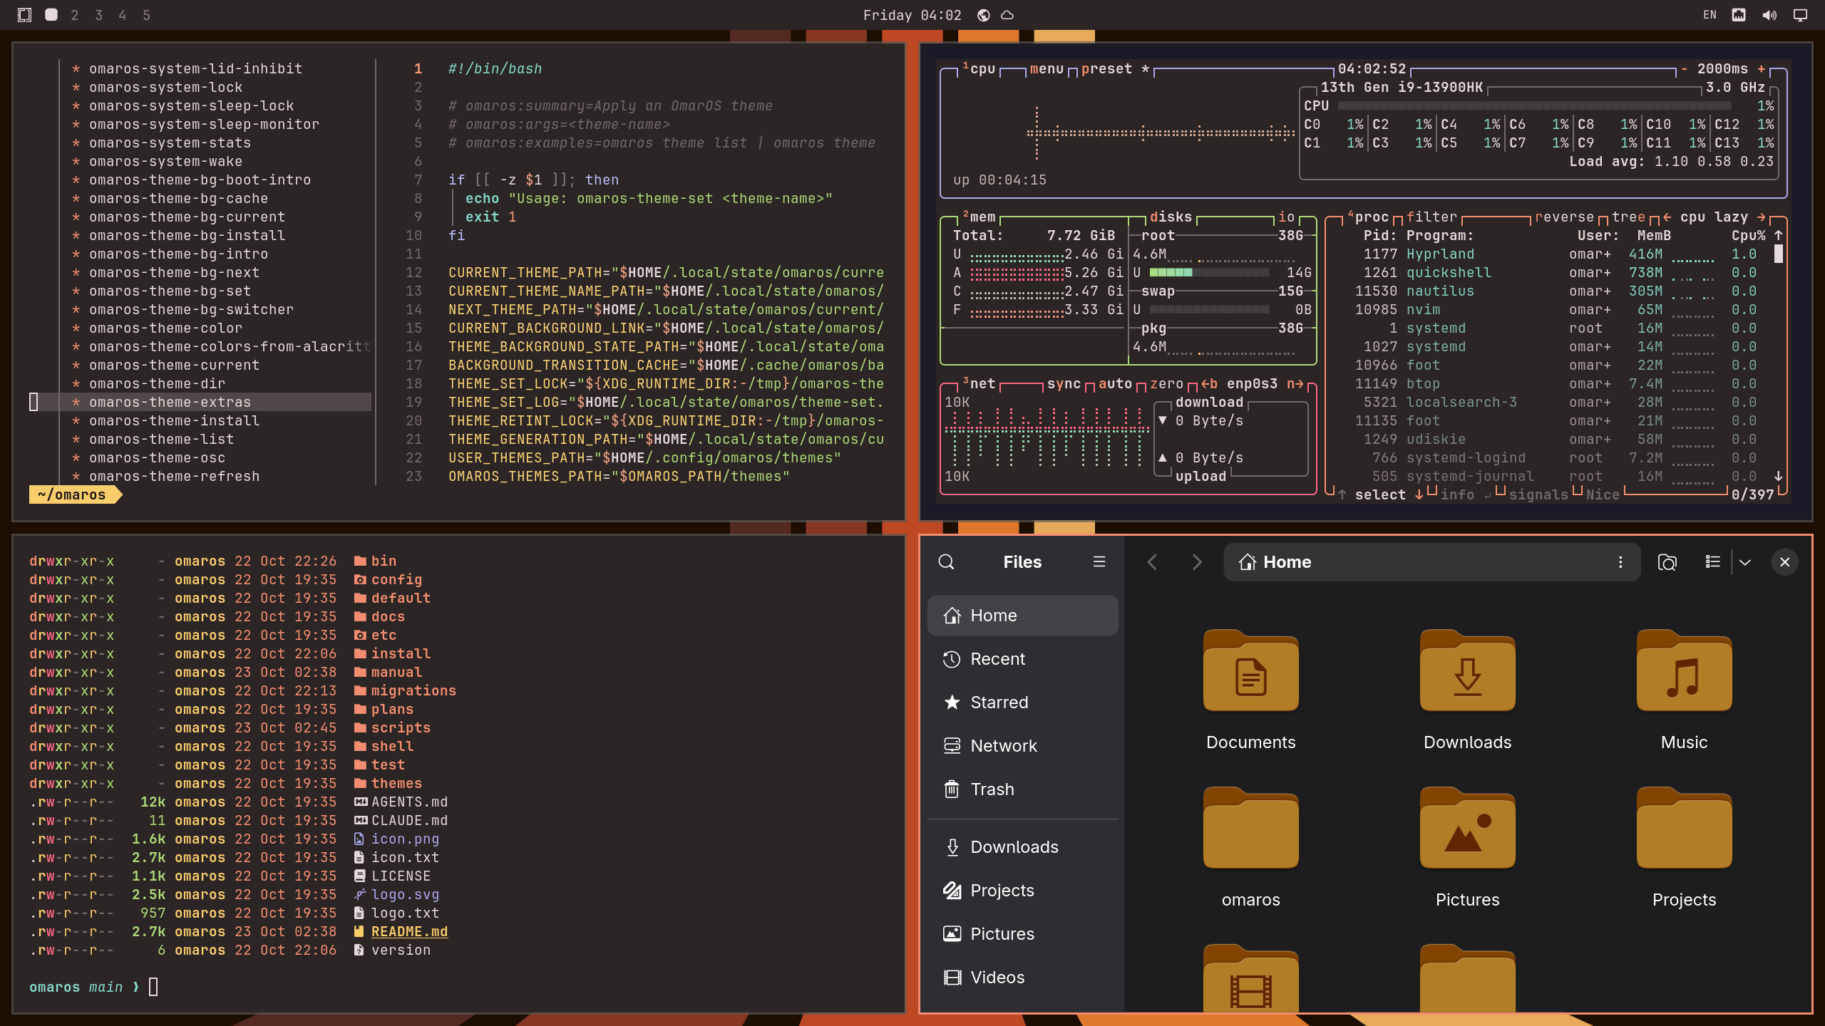Toggle net zero in btop
Viewport: 1825px width, 1026px height.
pos(1166,384)
